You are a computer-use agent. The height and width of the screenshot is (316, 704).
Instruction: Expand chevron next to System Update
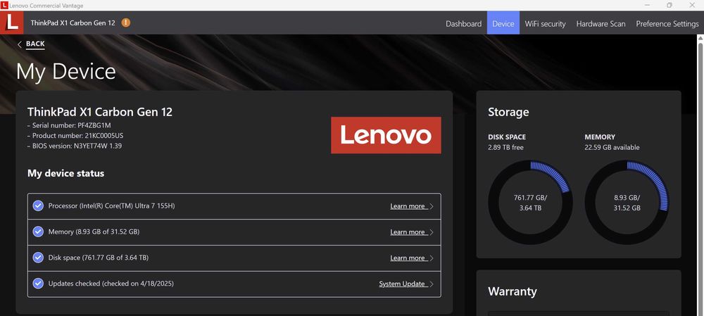(x=432, y=284)
